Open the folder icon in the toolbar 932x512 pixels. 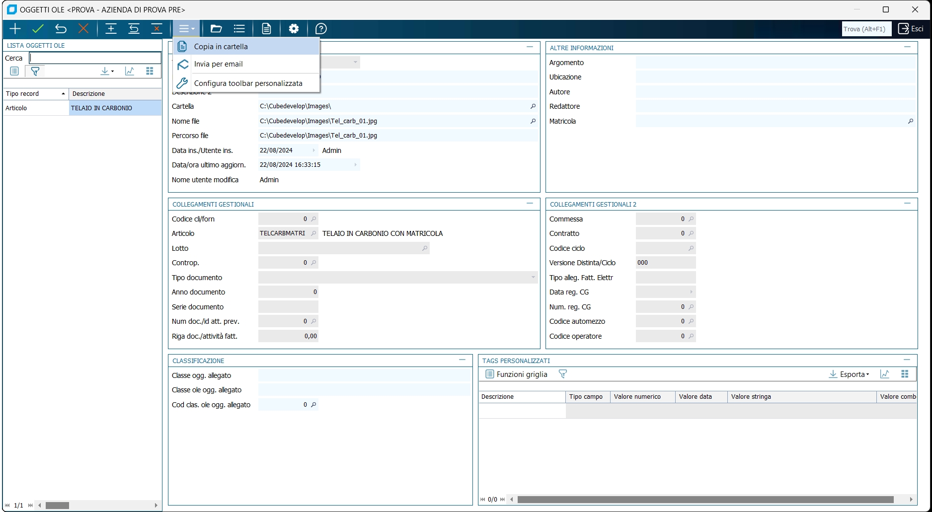point(216,29)
